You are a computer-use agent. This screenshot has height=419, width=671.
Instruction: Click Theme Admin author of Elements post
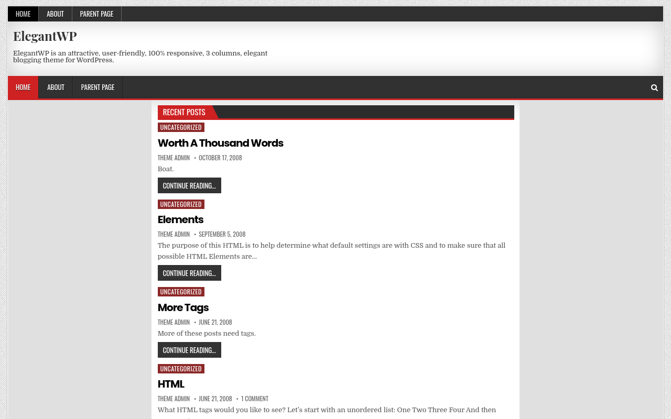click(x=174, y=234)
